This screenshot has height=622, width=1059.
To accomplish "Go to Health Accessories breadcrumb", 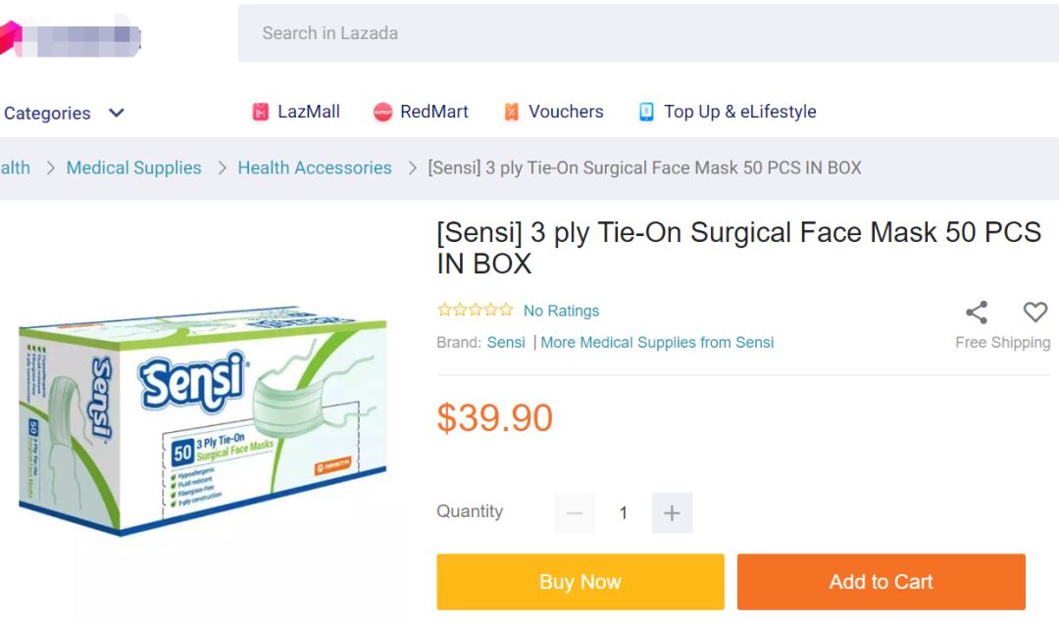I will click(x=315, y=168).
